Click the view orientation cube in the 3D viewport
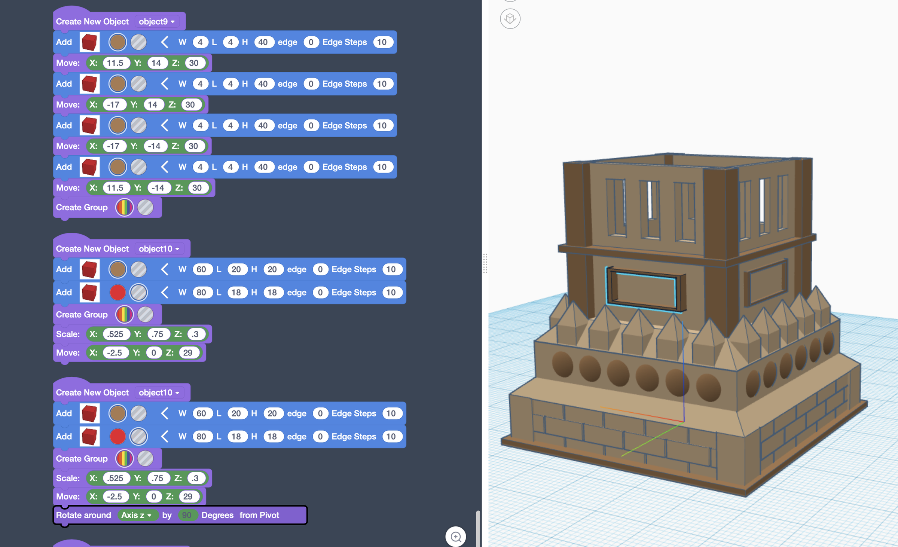 pyautogui.click(x=510, y=18)
